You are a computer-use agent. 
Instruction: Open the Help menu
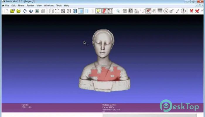[x=66, y=6]
